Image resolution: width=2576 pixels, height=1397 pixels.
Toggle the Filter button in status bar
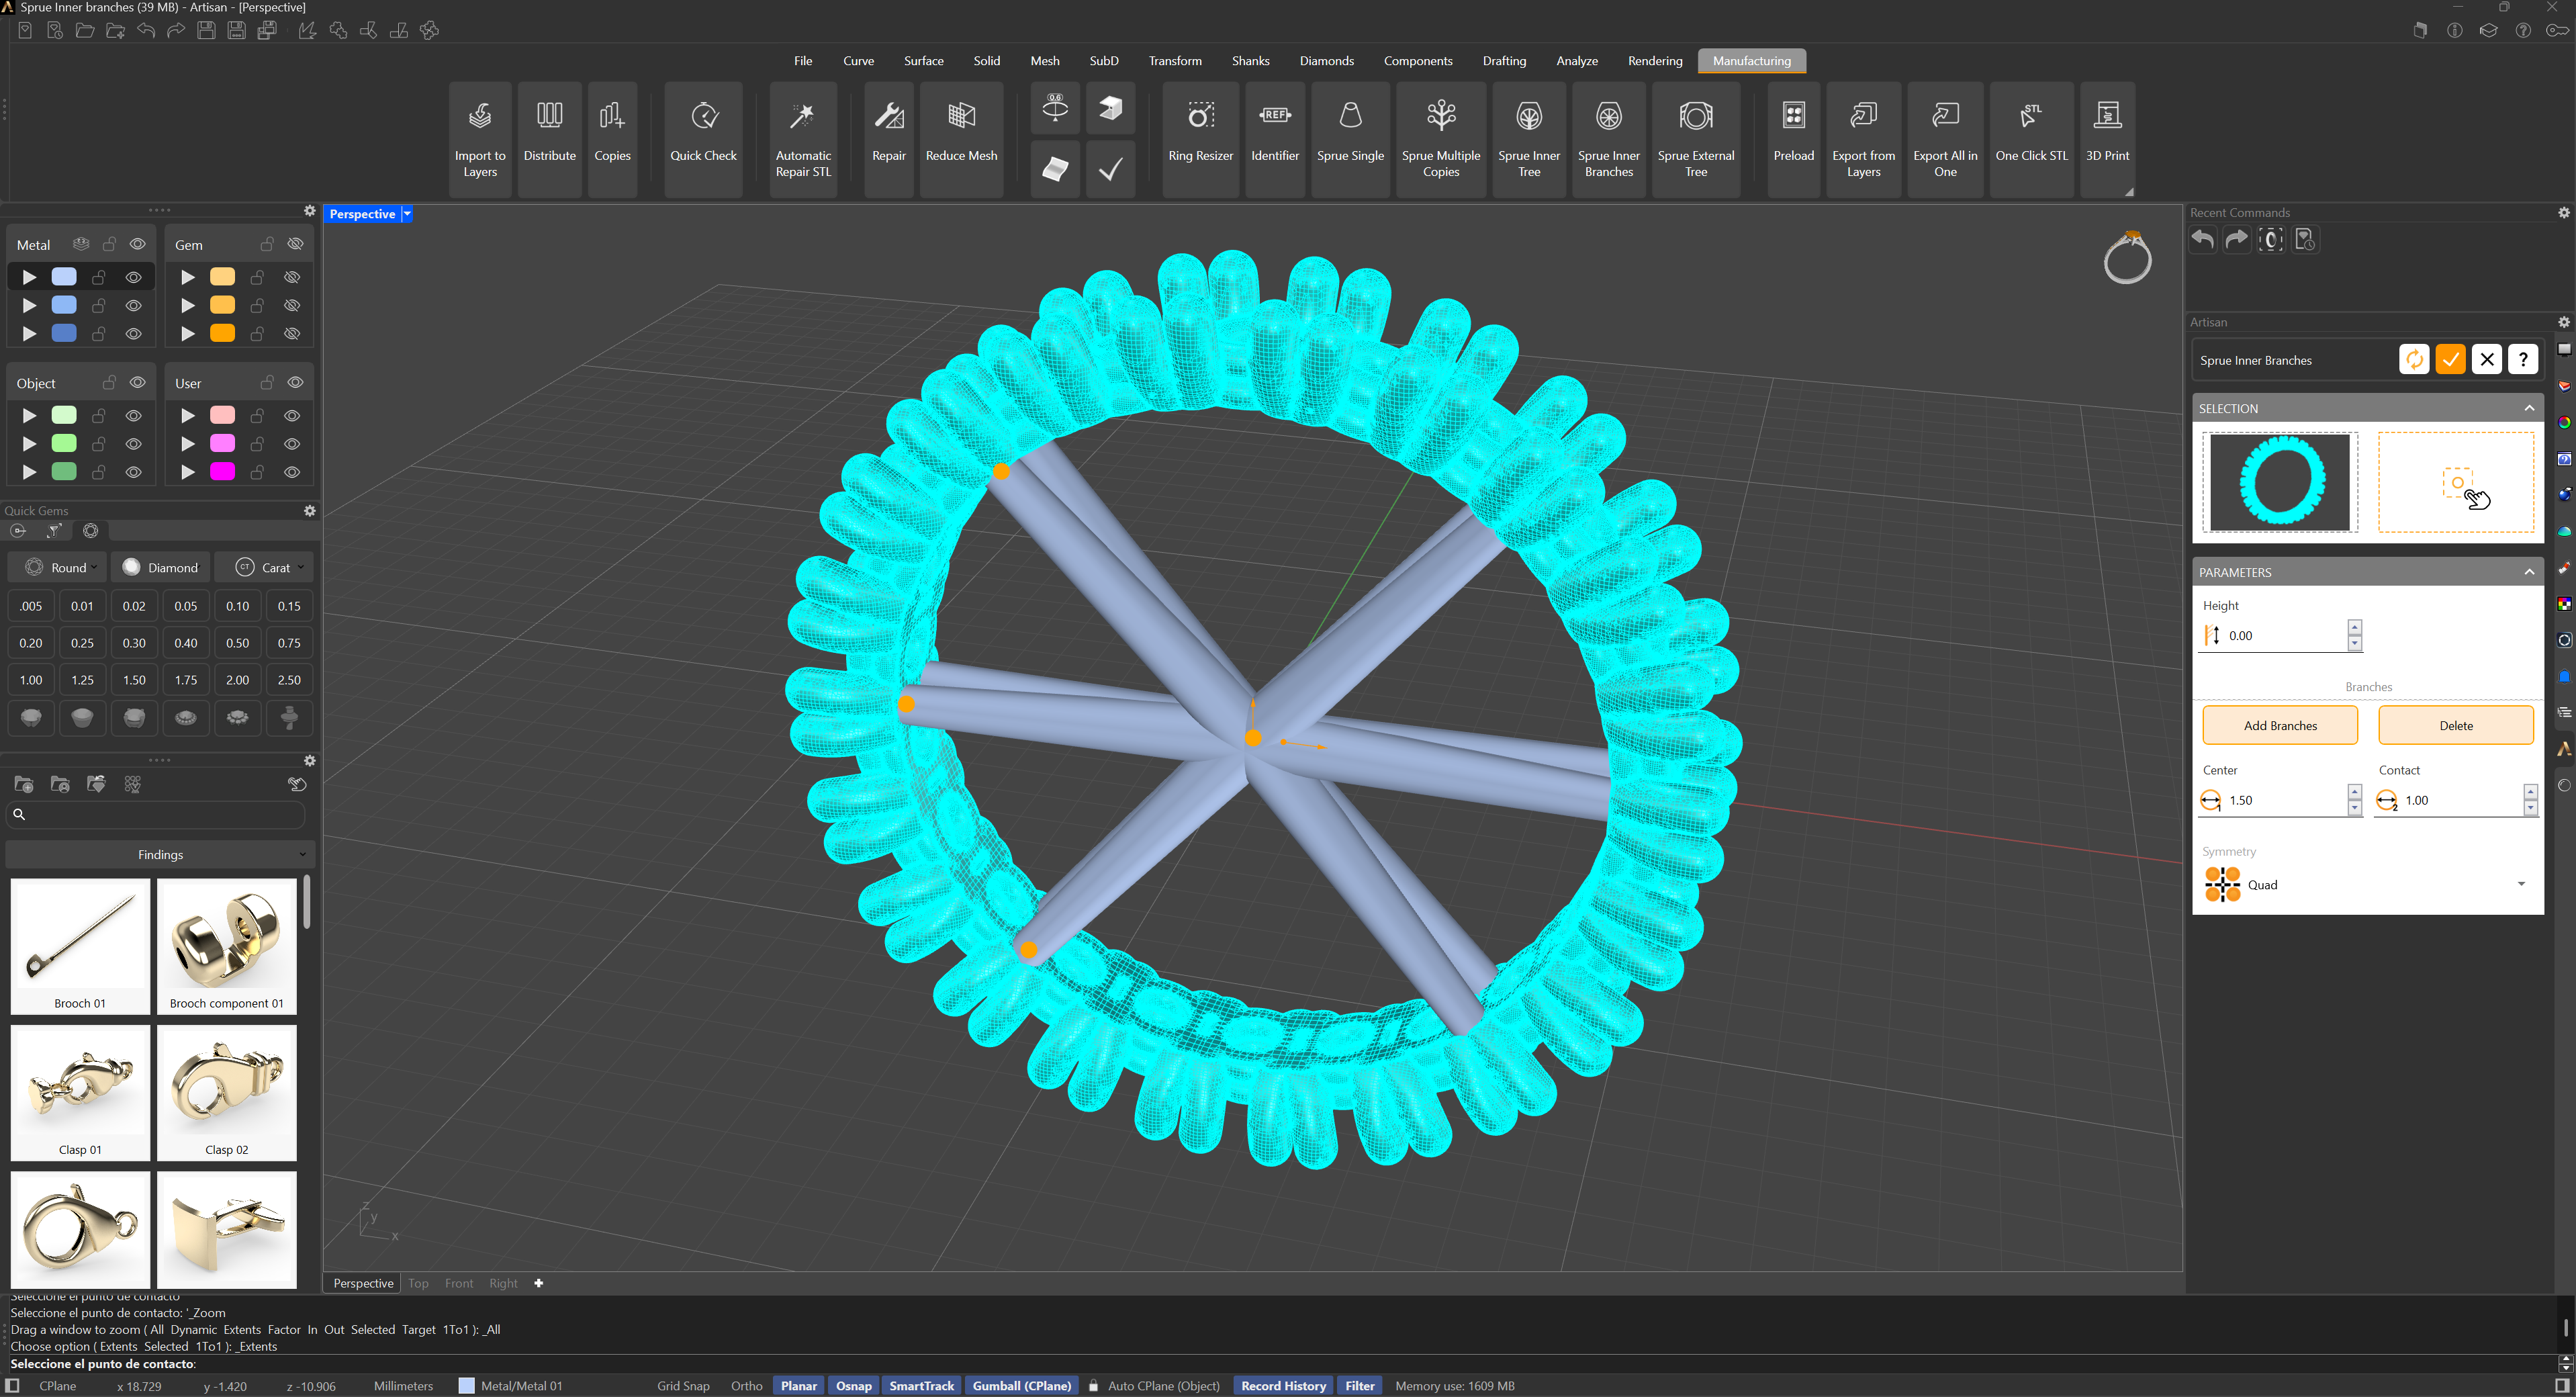click(1360, 1386)
